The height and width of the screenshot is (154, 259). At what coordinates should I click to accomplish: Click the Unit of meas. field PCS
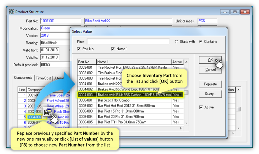[x=207, y=21]
